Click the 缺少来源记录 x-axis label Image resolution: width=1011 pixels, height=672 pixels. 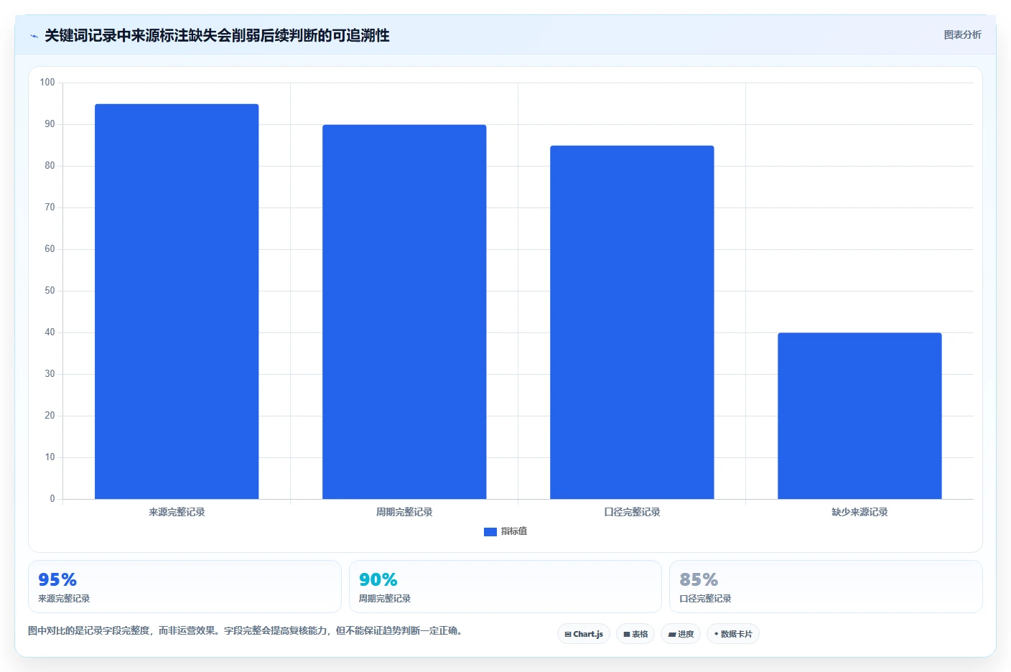tap(859, 512)
